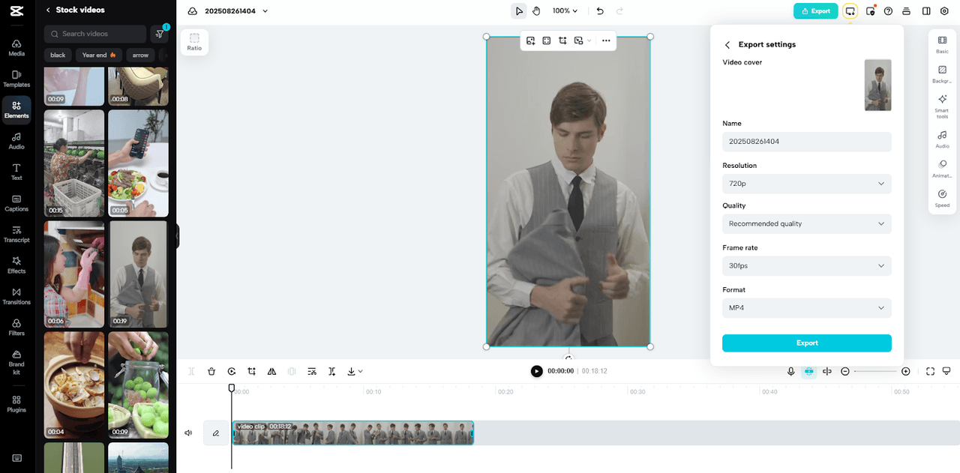Select the salad preparation stock video thumbnail
Image resolution: width=960 pixels, height=473 pixels.
[138, 163]
